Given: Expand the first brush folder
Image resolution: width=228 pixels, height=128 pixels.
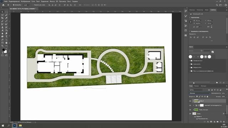Looking at the screenshot, I should tap(190, 61).
